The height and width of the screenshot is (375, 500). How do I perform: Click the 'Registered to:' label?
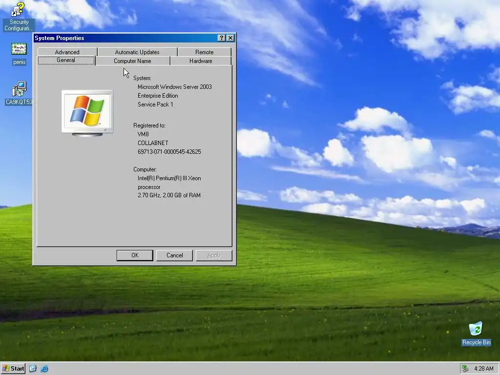pos(149,125)
